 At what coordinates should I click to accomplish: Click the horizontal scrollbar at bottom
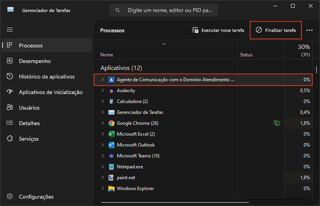pyautogui.click(x=175, y=203)
